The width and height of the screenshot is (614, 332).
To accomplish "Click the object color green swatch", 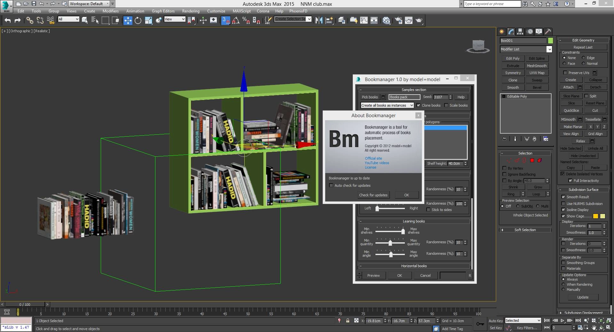I will (550, 41).
